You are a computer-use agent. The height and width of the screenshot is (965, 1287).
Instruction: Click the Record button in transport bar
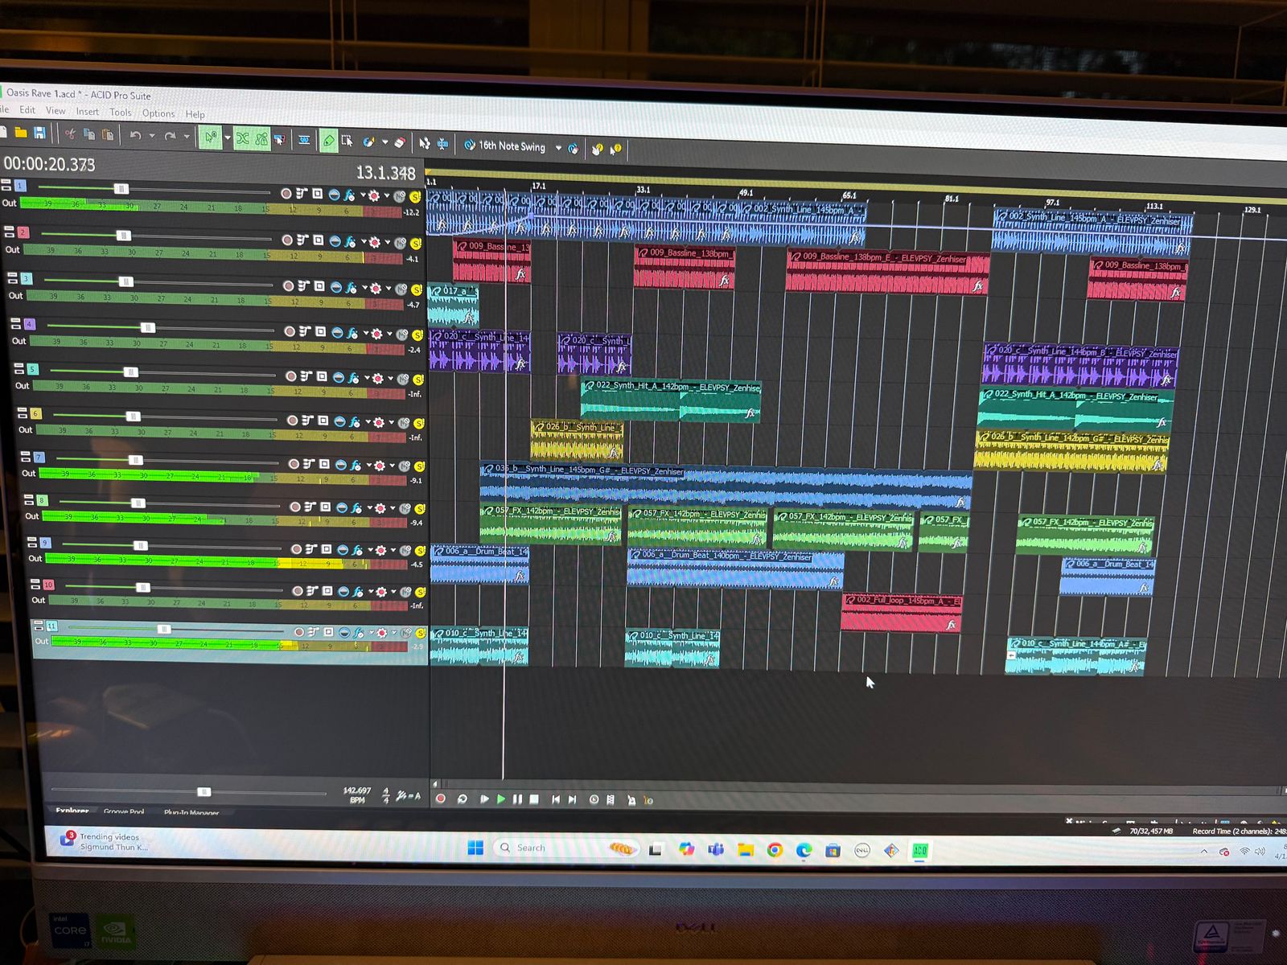click(440, 799)
